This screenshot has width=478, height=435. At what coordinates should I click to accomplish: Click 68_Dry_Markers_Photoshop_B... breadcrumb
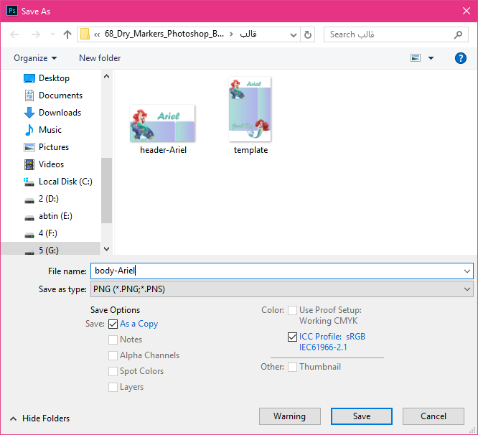pos(164,34)
